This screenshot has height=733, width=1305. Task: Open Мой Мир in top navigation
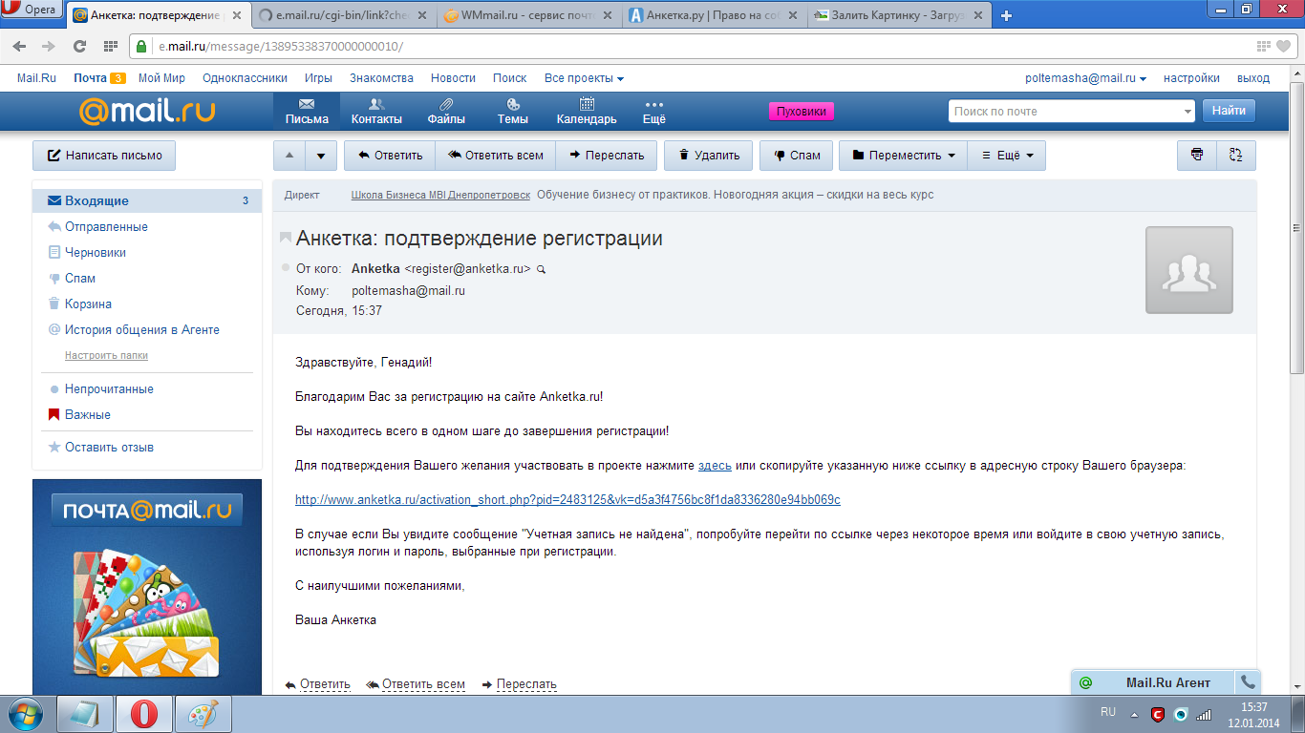pyautogui.click(x=161, y=78)
